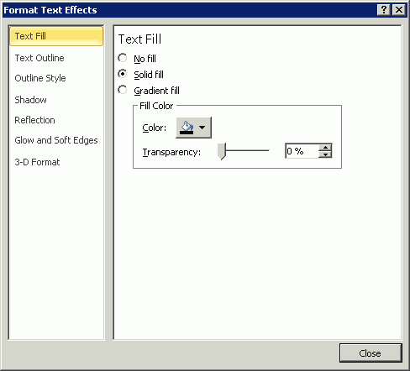Image resolution: width=410 pixels, height=371 pixels.
Task: Close dialog with the title bar X
Action: point(399,10)
